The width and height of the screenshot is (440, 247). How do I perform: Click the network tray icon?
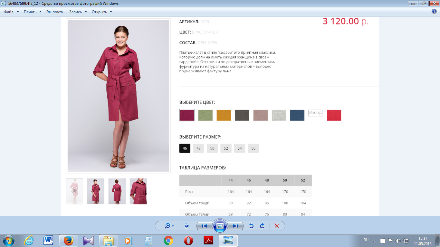[406, 241]
